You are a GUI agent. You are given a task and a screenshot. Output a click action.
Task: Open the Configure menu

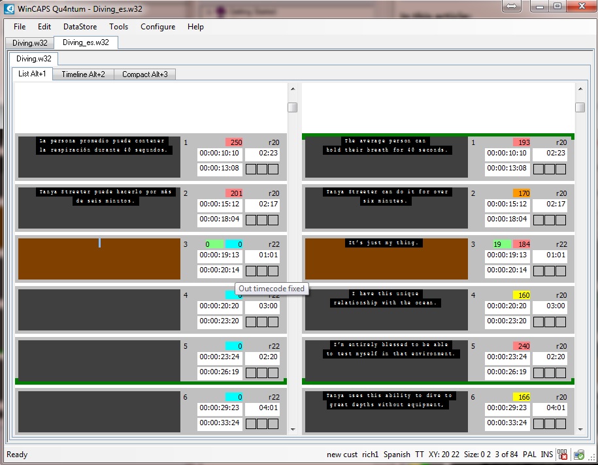[158, 27]
